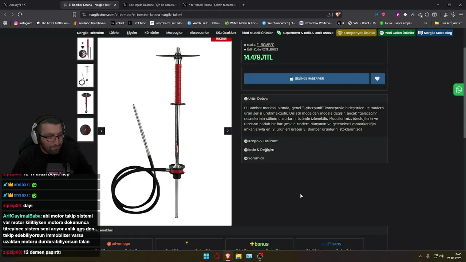Click the volume icon in system tray
The width and height of the screenshot is (466, 262).
442,256
